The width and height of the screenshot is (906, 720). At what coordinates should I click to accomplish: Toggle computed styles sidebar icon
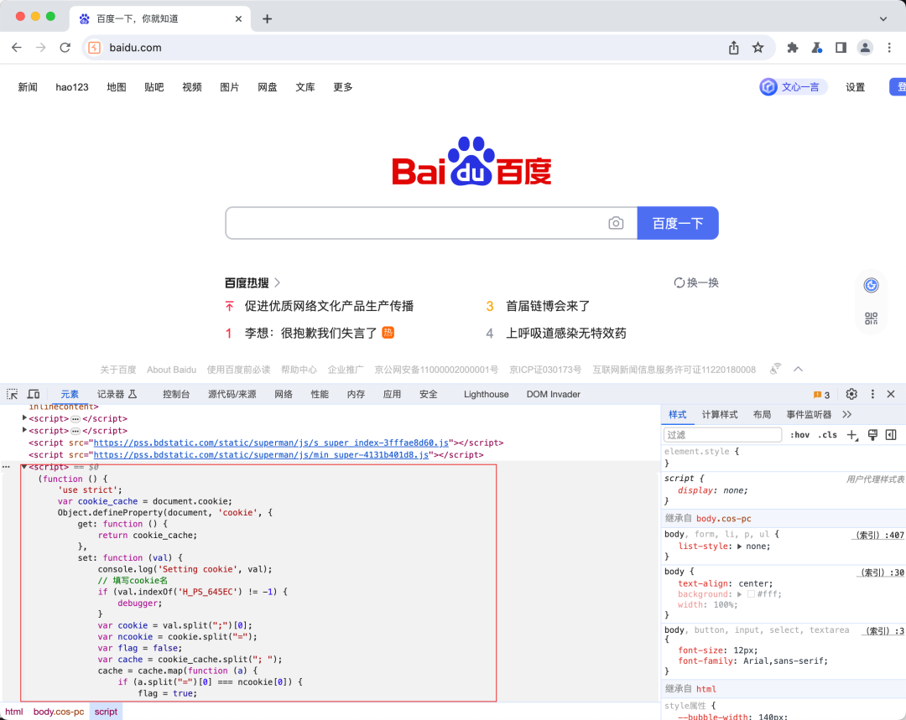(891, 435)
